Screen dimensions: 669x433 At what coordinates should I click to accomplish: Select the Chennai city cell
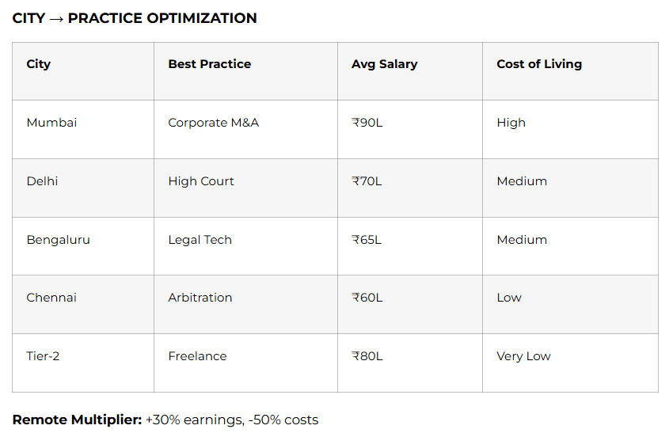coord(51,298)
